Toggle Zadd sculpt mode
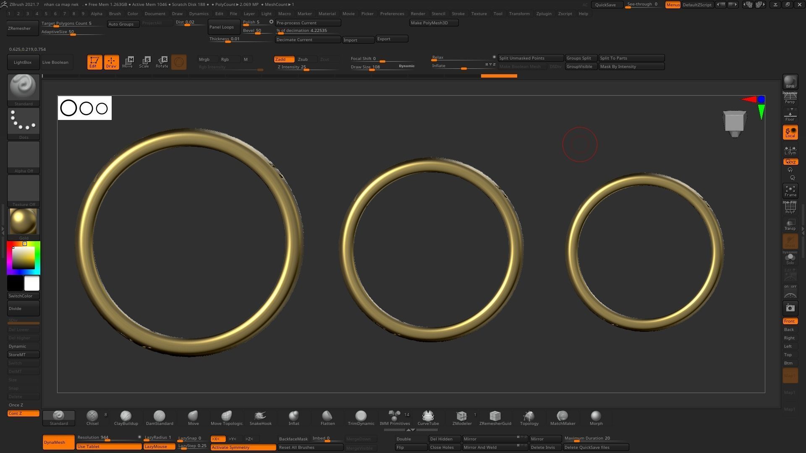The width and height of the screenshot is (806, 453). coord(284,59)
